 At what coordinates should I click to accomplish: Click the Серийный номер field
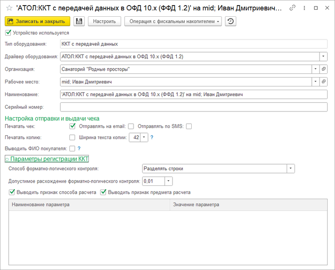[x=194, y=107]
